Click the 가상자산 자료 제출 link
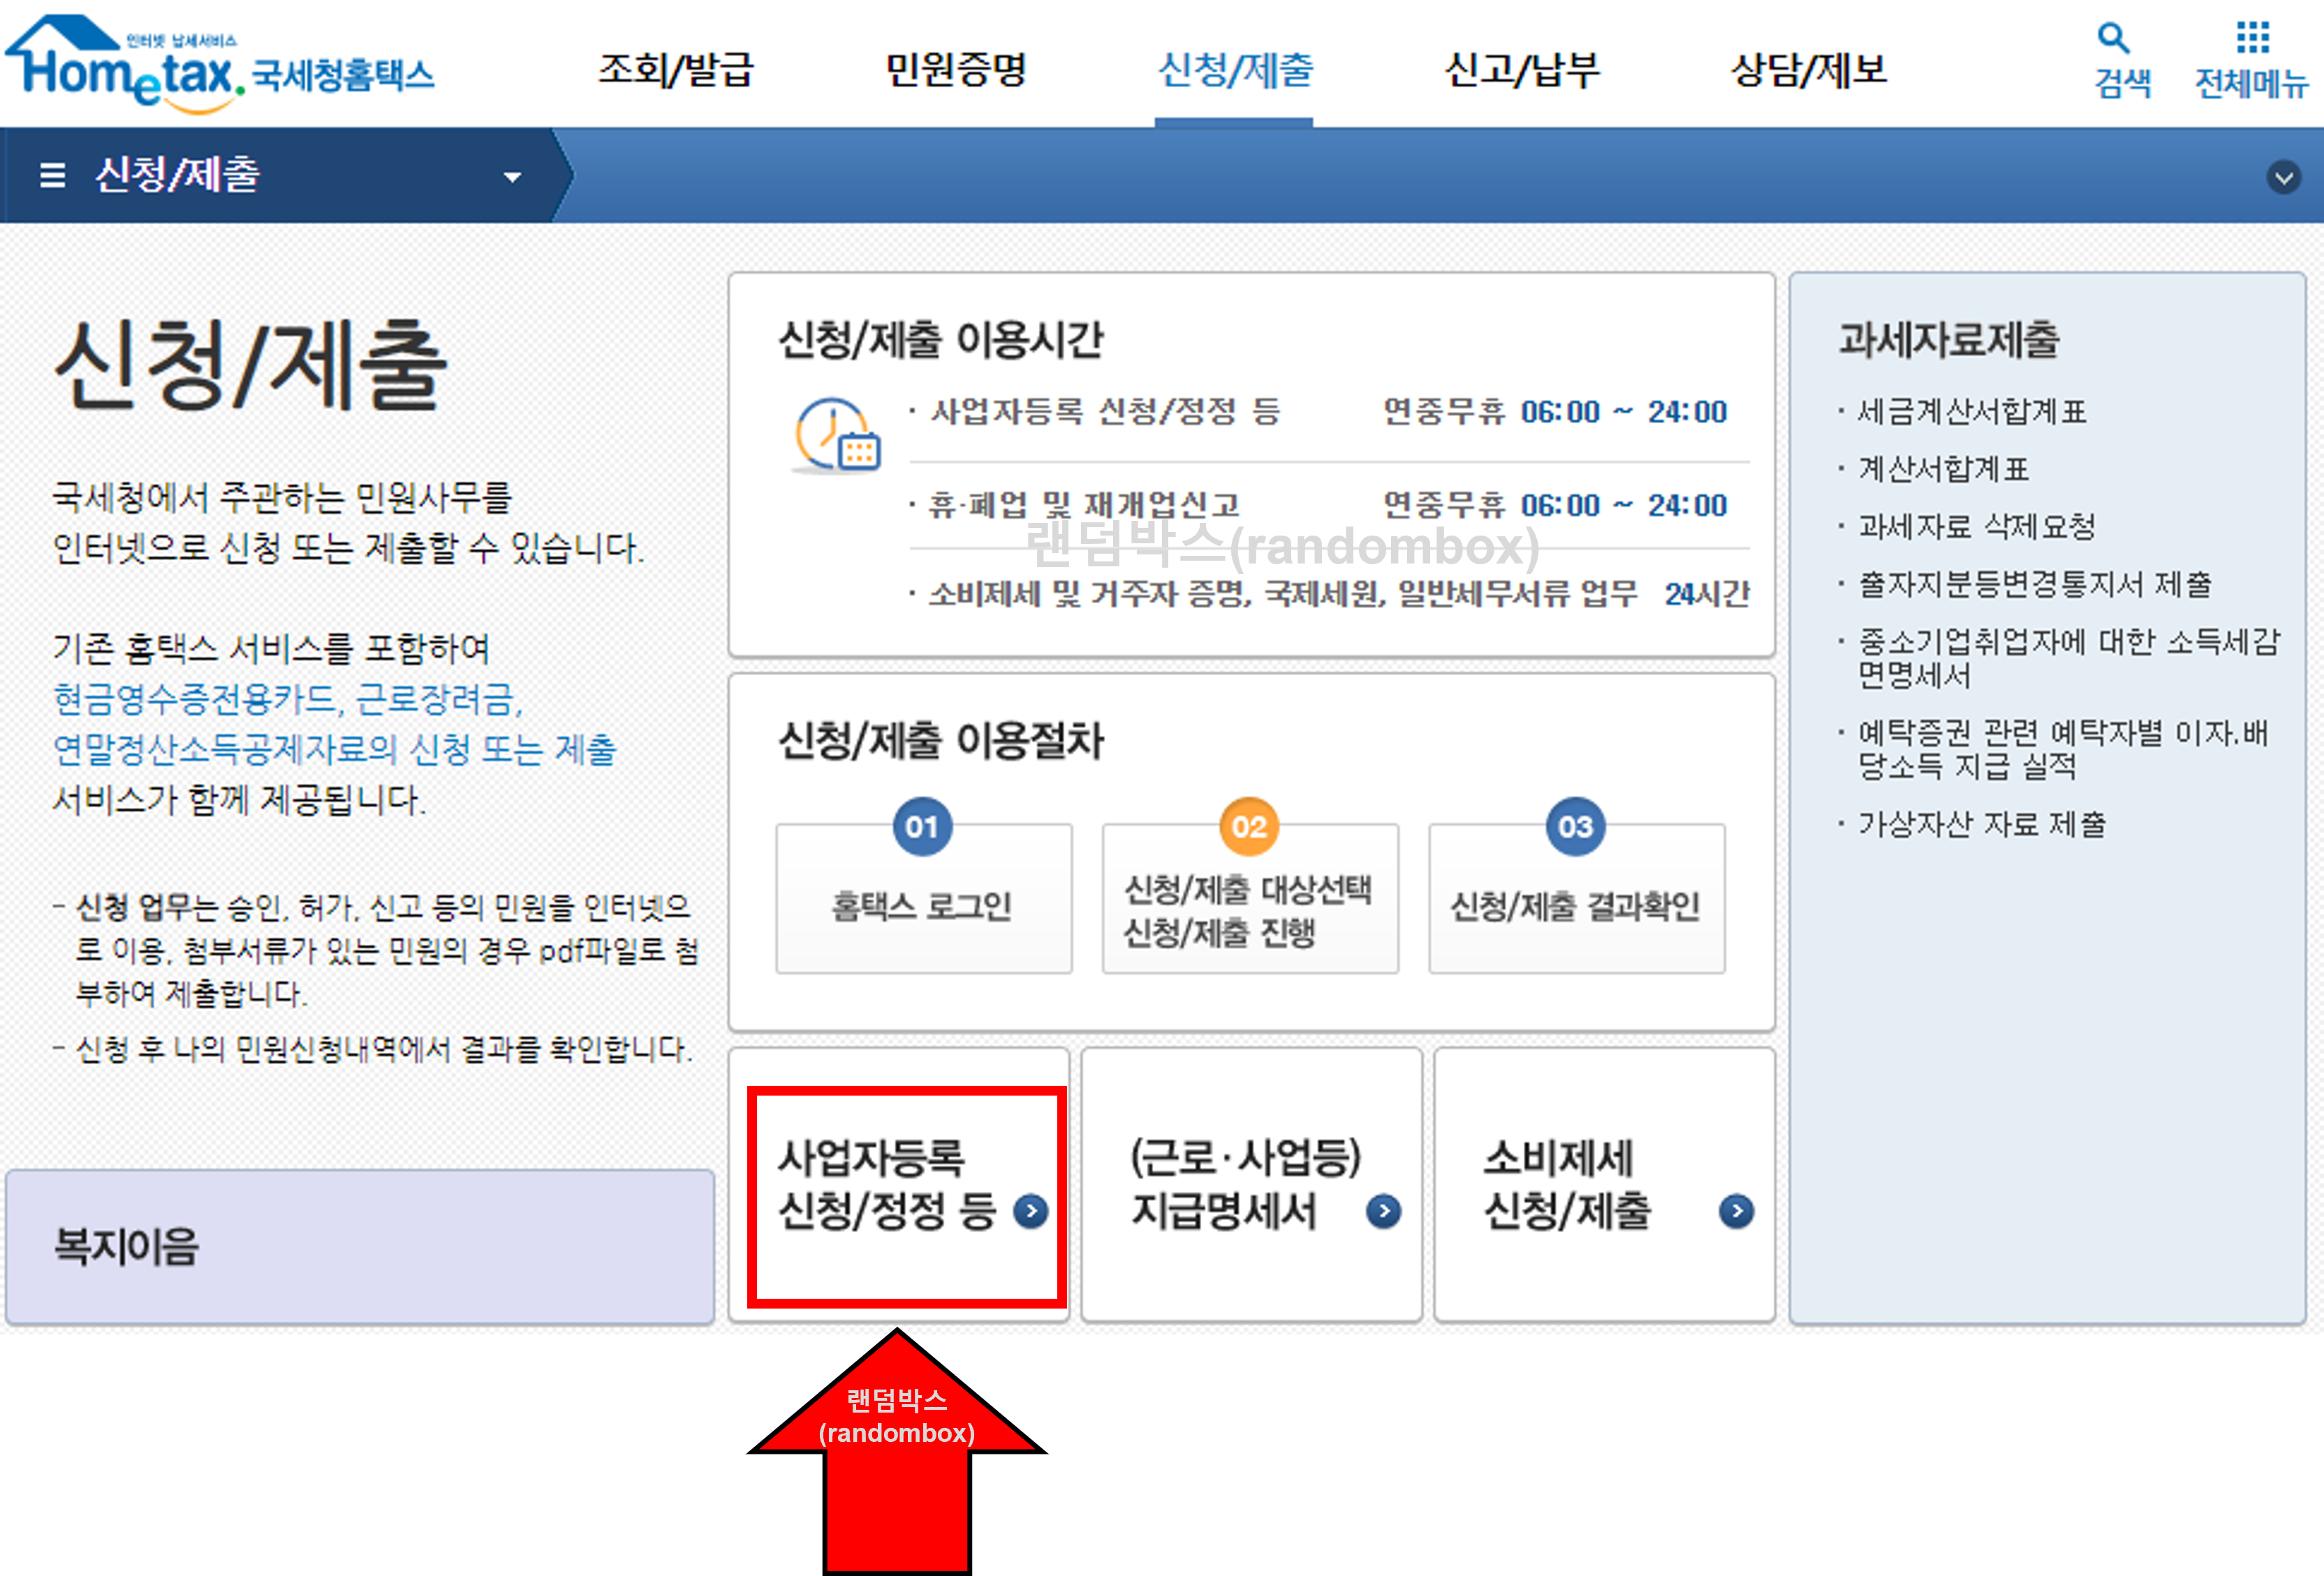This screenshot has height=1576, width=2324. [x=1982, y=824]
